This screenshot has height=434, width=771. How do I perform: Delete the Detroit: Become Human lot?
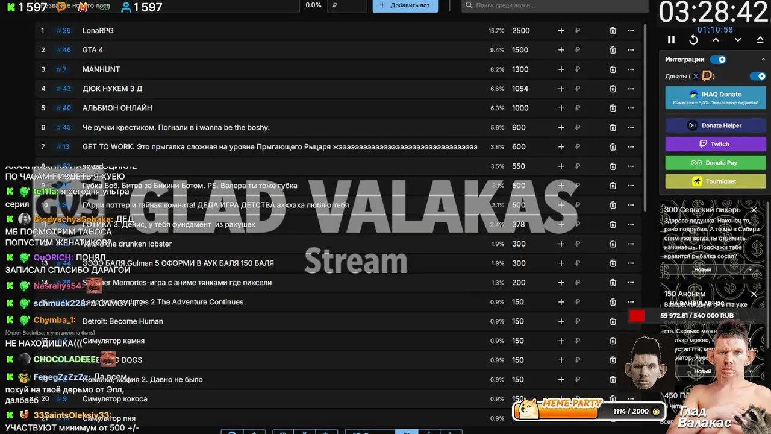pos(613,321)
